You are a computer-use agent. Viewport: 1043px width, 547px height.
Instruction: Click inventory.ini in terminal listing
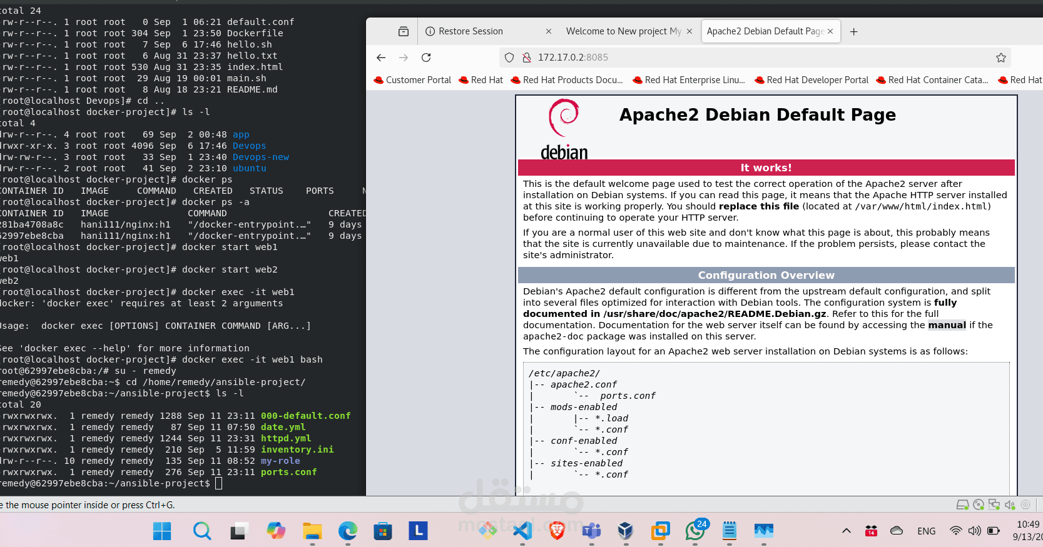(x=297, y=449)
